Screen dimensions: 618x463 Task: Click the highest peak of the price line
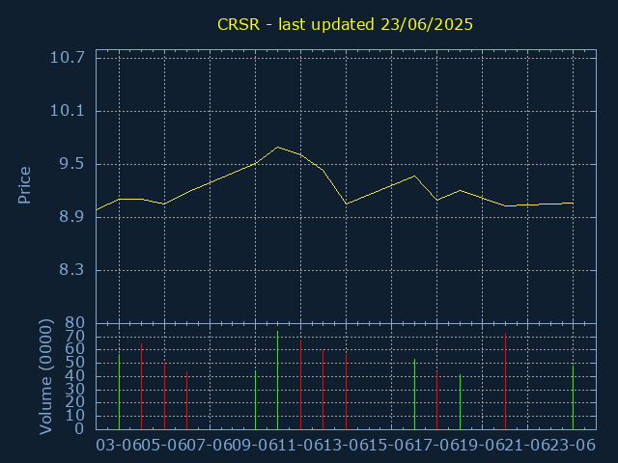pos(278,148)
